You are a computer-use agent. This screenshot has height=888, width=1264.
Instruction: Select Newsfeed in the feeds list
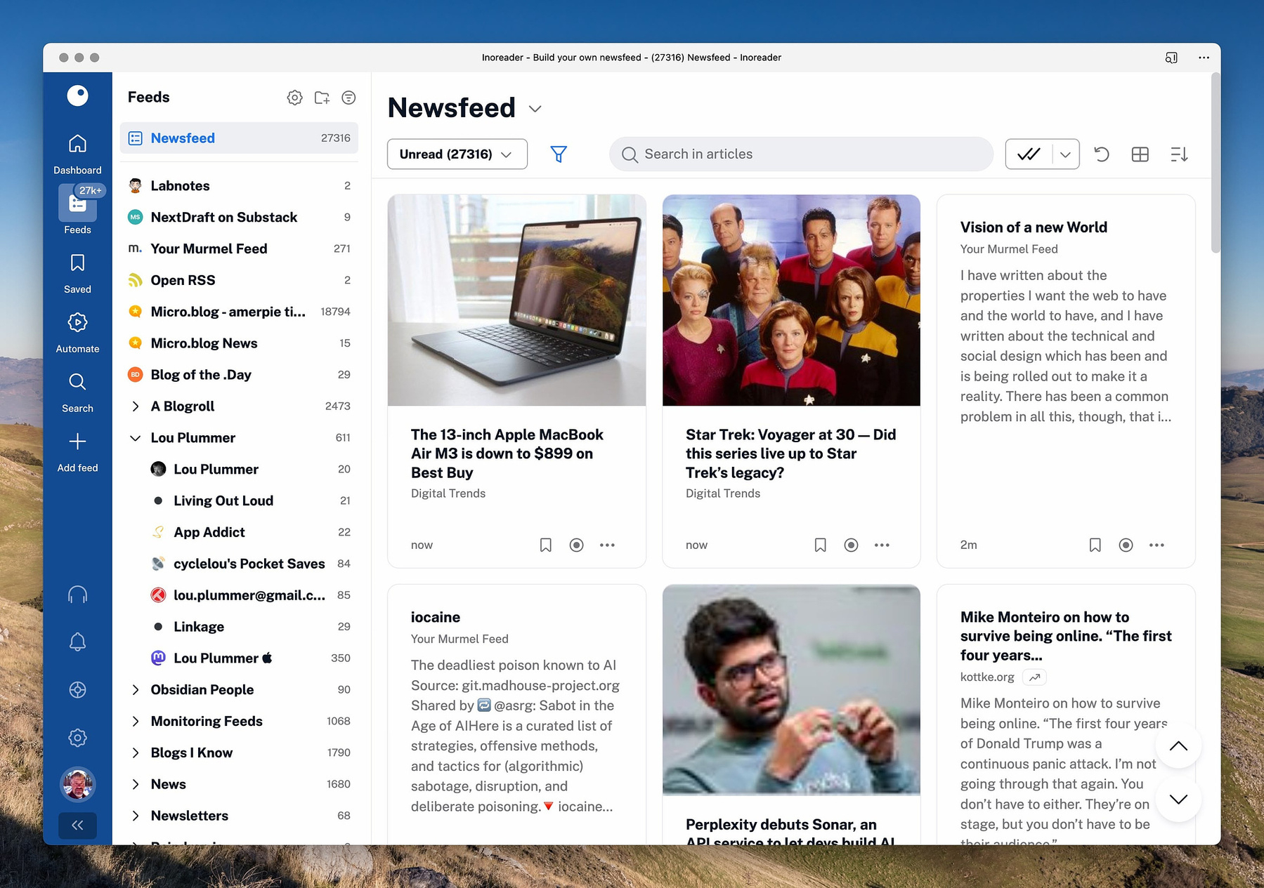tap(239, 138)
